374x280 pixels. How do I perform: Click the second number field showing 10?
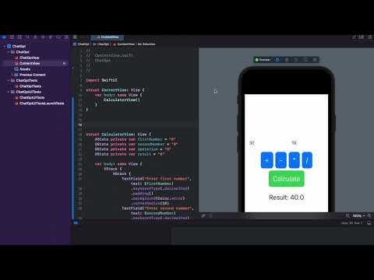pyautogui.click(x=294, y=143)
